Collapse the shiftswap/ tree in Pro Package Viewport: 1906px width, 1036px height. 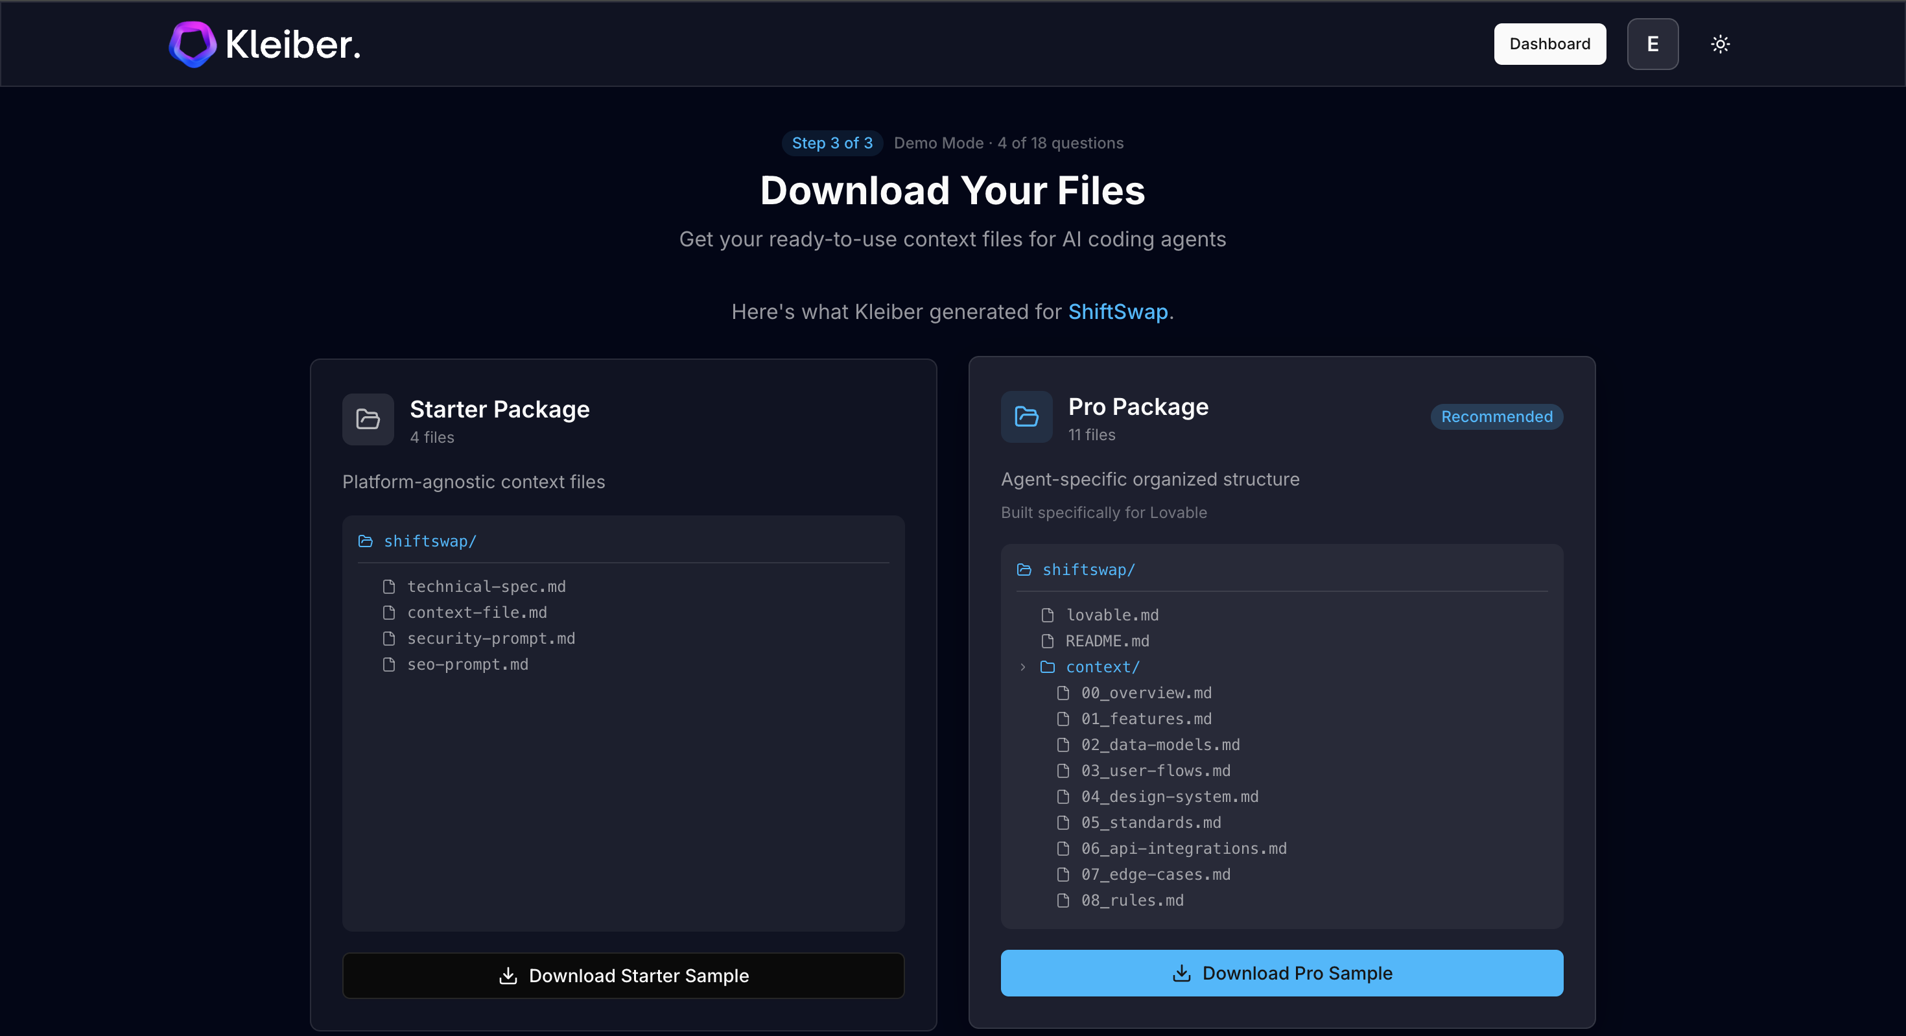pyautogui.click(x=1088, y=569)
